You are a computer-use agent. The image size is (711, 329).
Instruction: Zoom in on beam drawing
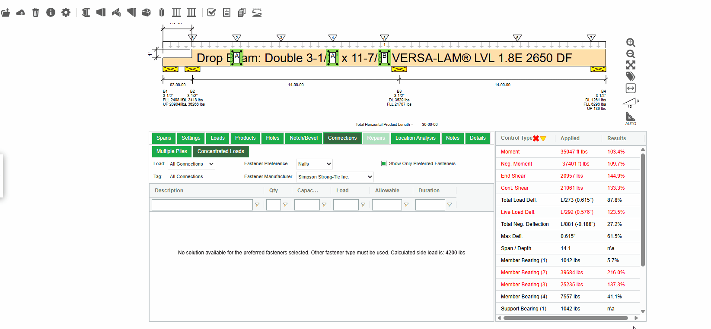click(631, 43)
